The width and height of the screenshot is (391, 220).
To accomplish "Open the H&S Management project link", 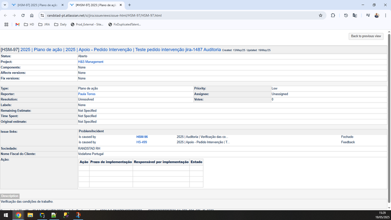I will point(90,62).
